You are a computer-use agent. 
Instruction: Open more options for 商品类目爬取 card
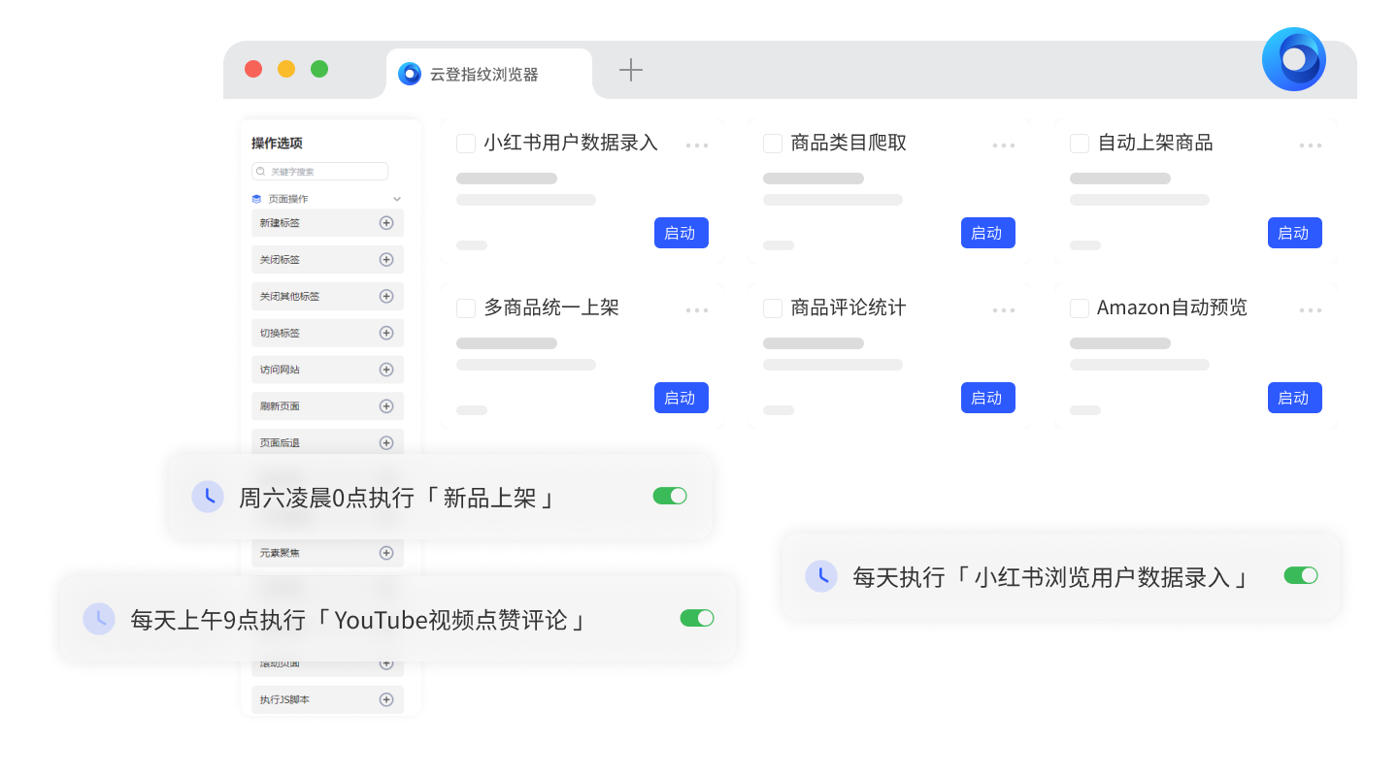pos(1004,145)
